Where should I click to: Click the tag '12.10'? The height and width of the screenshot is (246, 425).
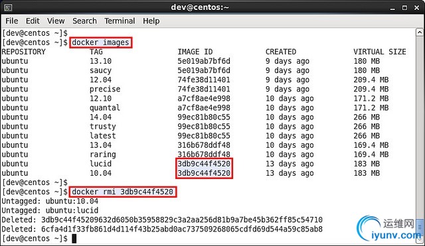point(100,99)
